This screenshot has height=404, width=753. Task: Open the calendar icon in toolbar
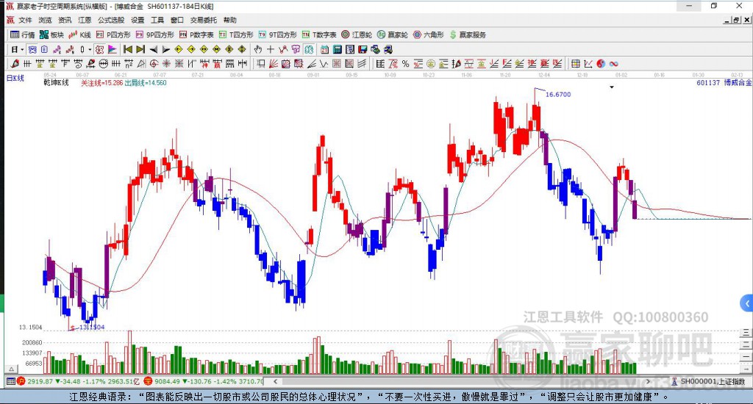[x=324, y=49]
